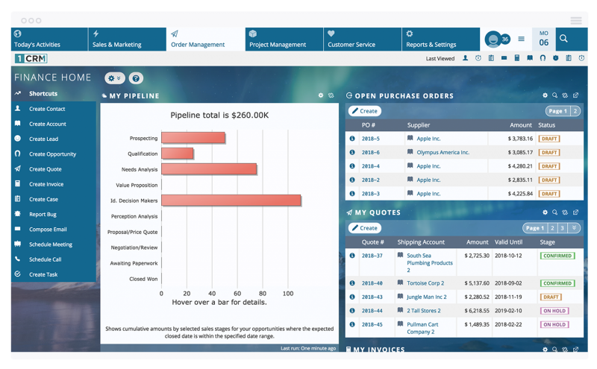Click the 1CRM logo

coord(30,58)
